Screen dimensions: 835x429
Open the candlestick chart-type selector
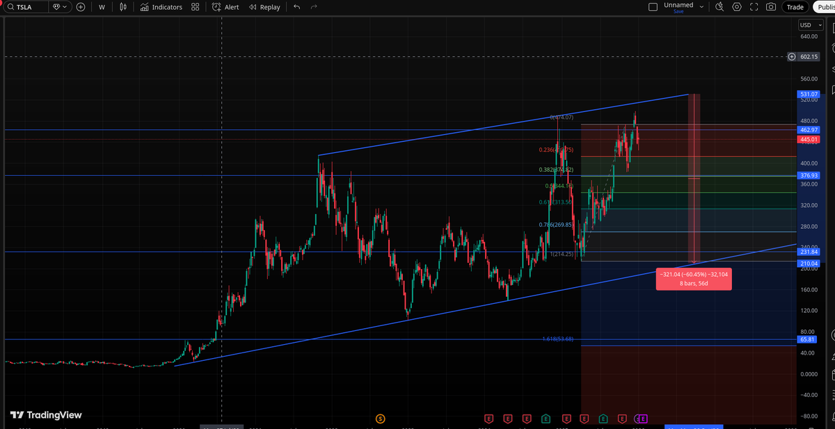[x=123, y=7]
